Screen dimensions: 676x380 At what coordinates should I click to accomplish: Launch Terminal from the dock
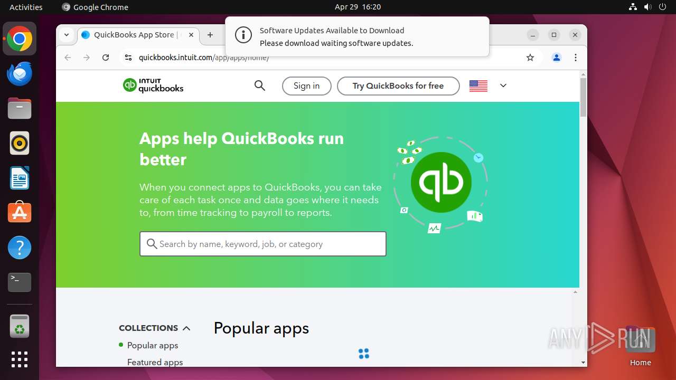pyautogui.click(x=20, y=282)
